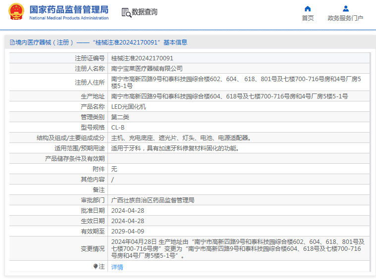Click the 型号规格 label
Image resolution: width=376 pixels, height=280 pixels.
tap(93, 128)
